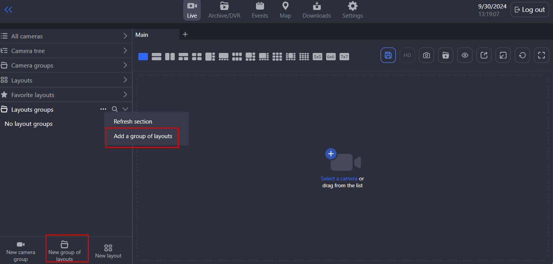Screen dimensions: 553x264
Task: Click the save layout icon
Action: pyautogui.click(x=388, y=55)
